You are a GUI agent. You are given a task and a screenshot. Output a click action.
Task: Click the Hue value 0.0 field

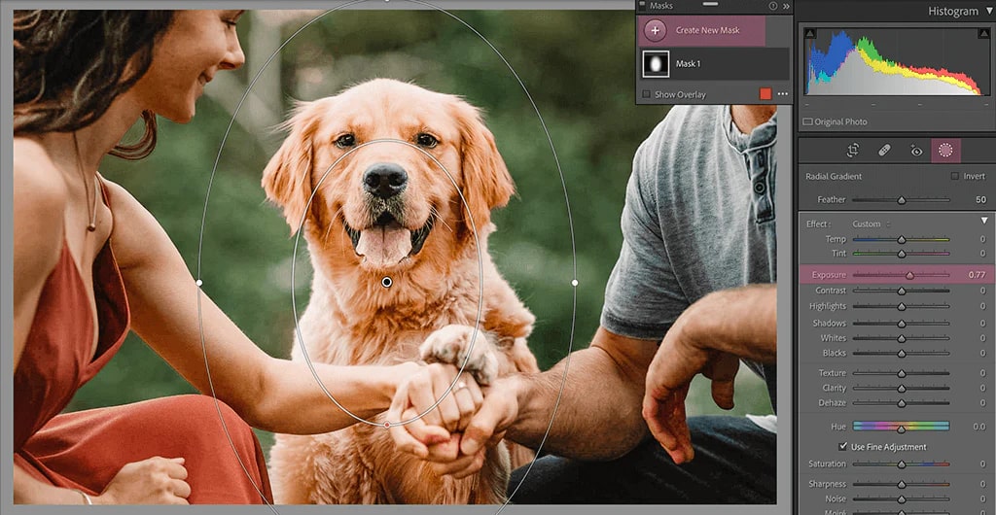pyautogui.click(x=978, y=427)
